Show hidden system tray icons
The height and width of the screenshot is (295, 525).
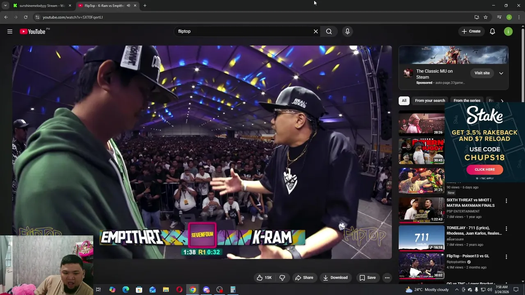[457, 290]
